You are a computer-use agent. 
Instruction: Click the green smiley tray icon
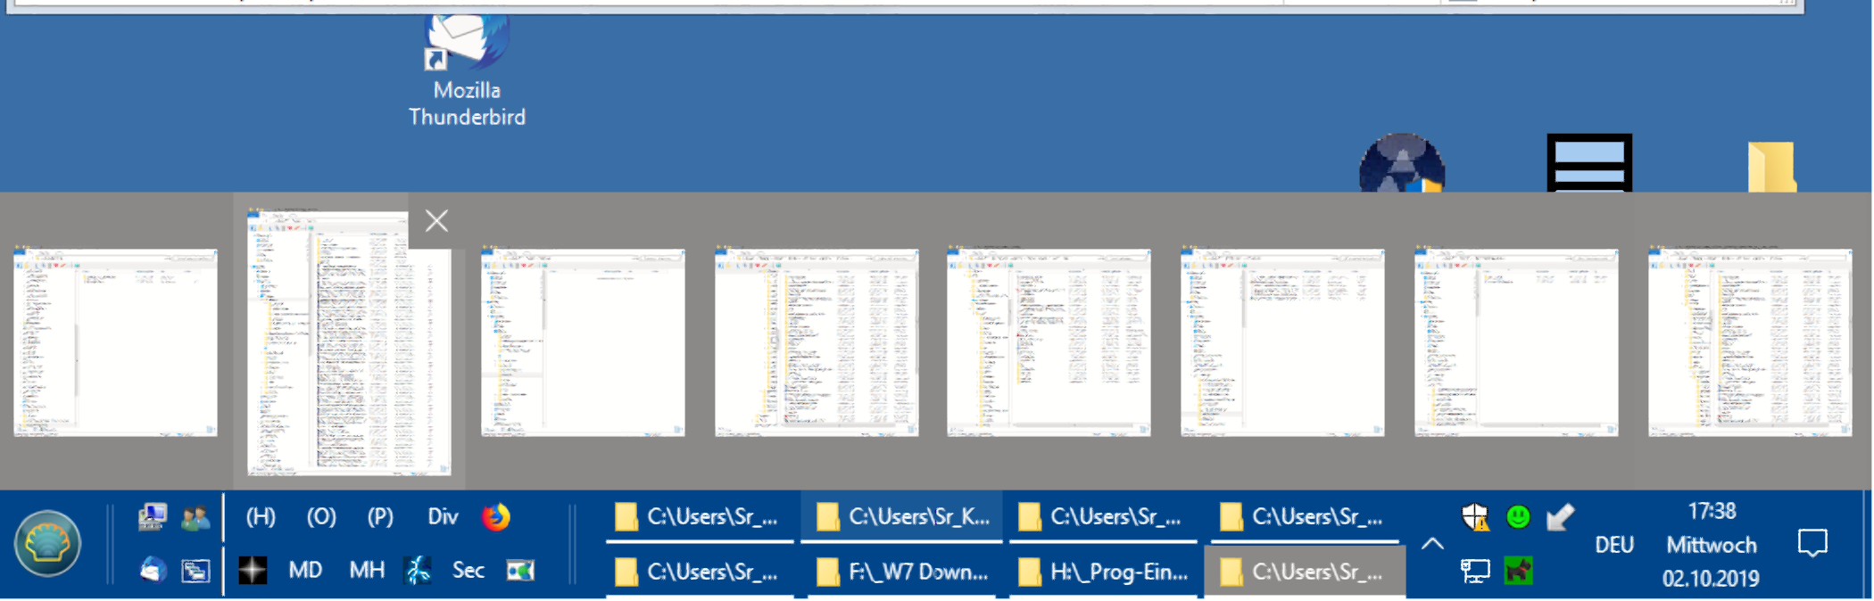click(1518, 517)
